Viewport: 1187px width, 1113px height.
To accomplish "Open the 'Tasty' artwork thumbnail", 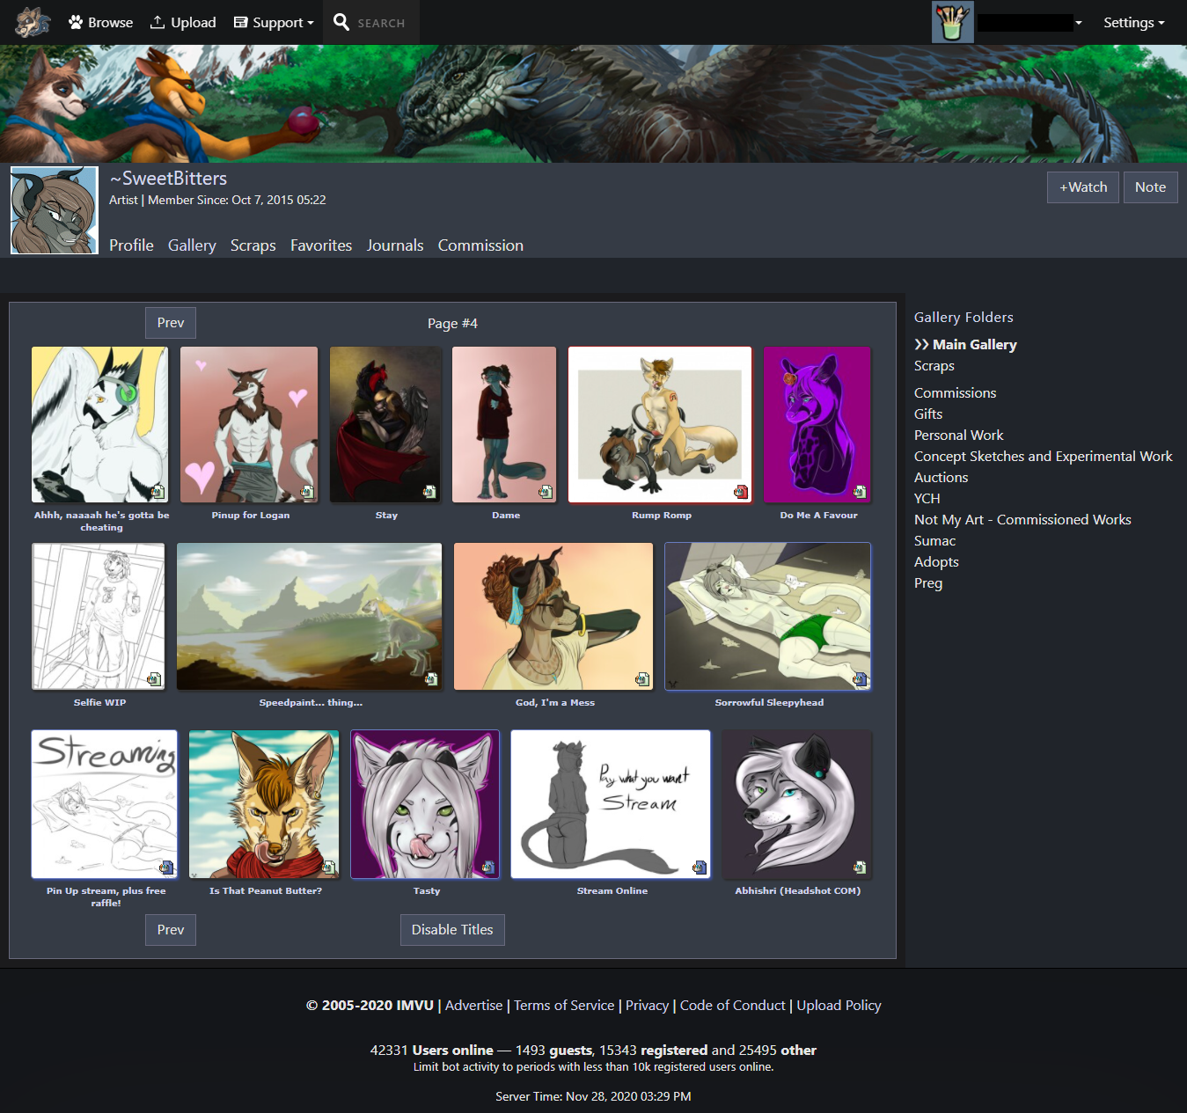I will [425, 804].
